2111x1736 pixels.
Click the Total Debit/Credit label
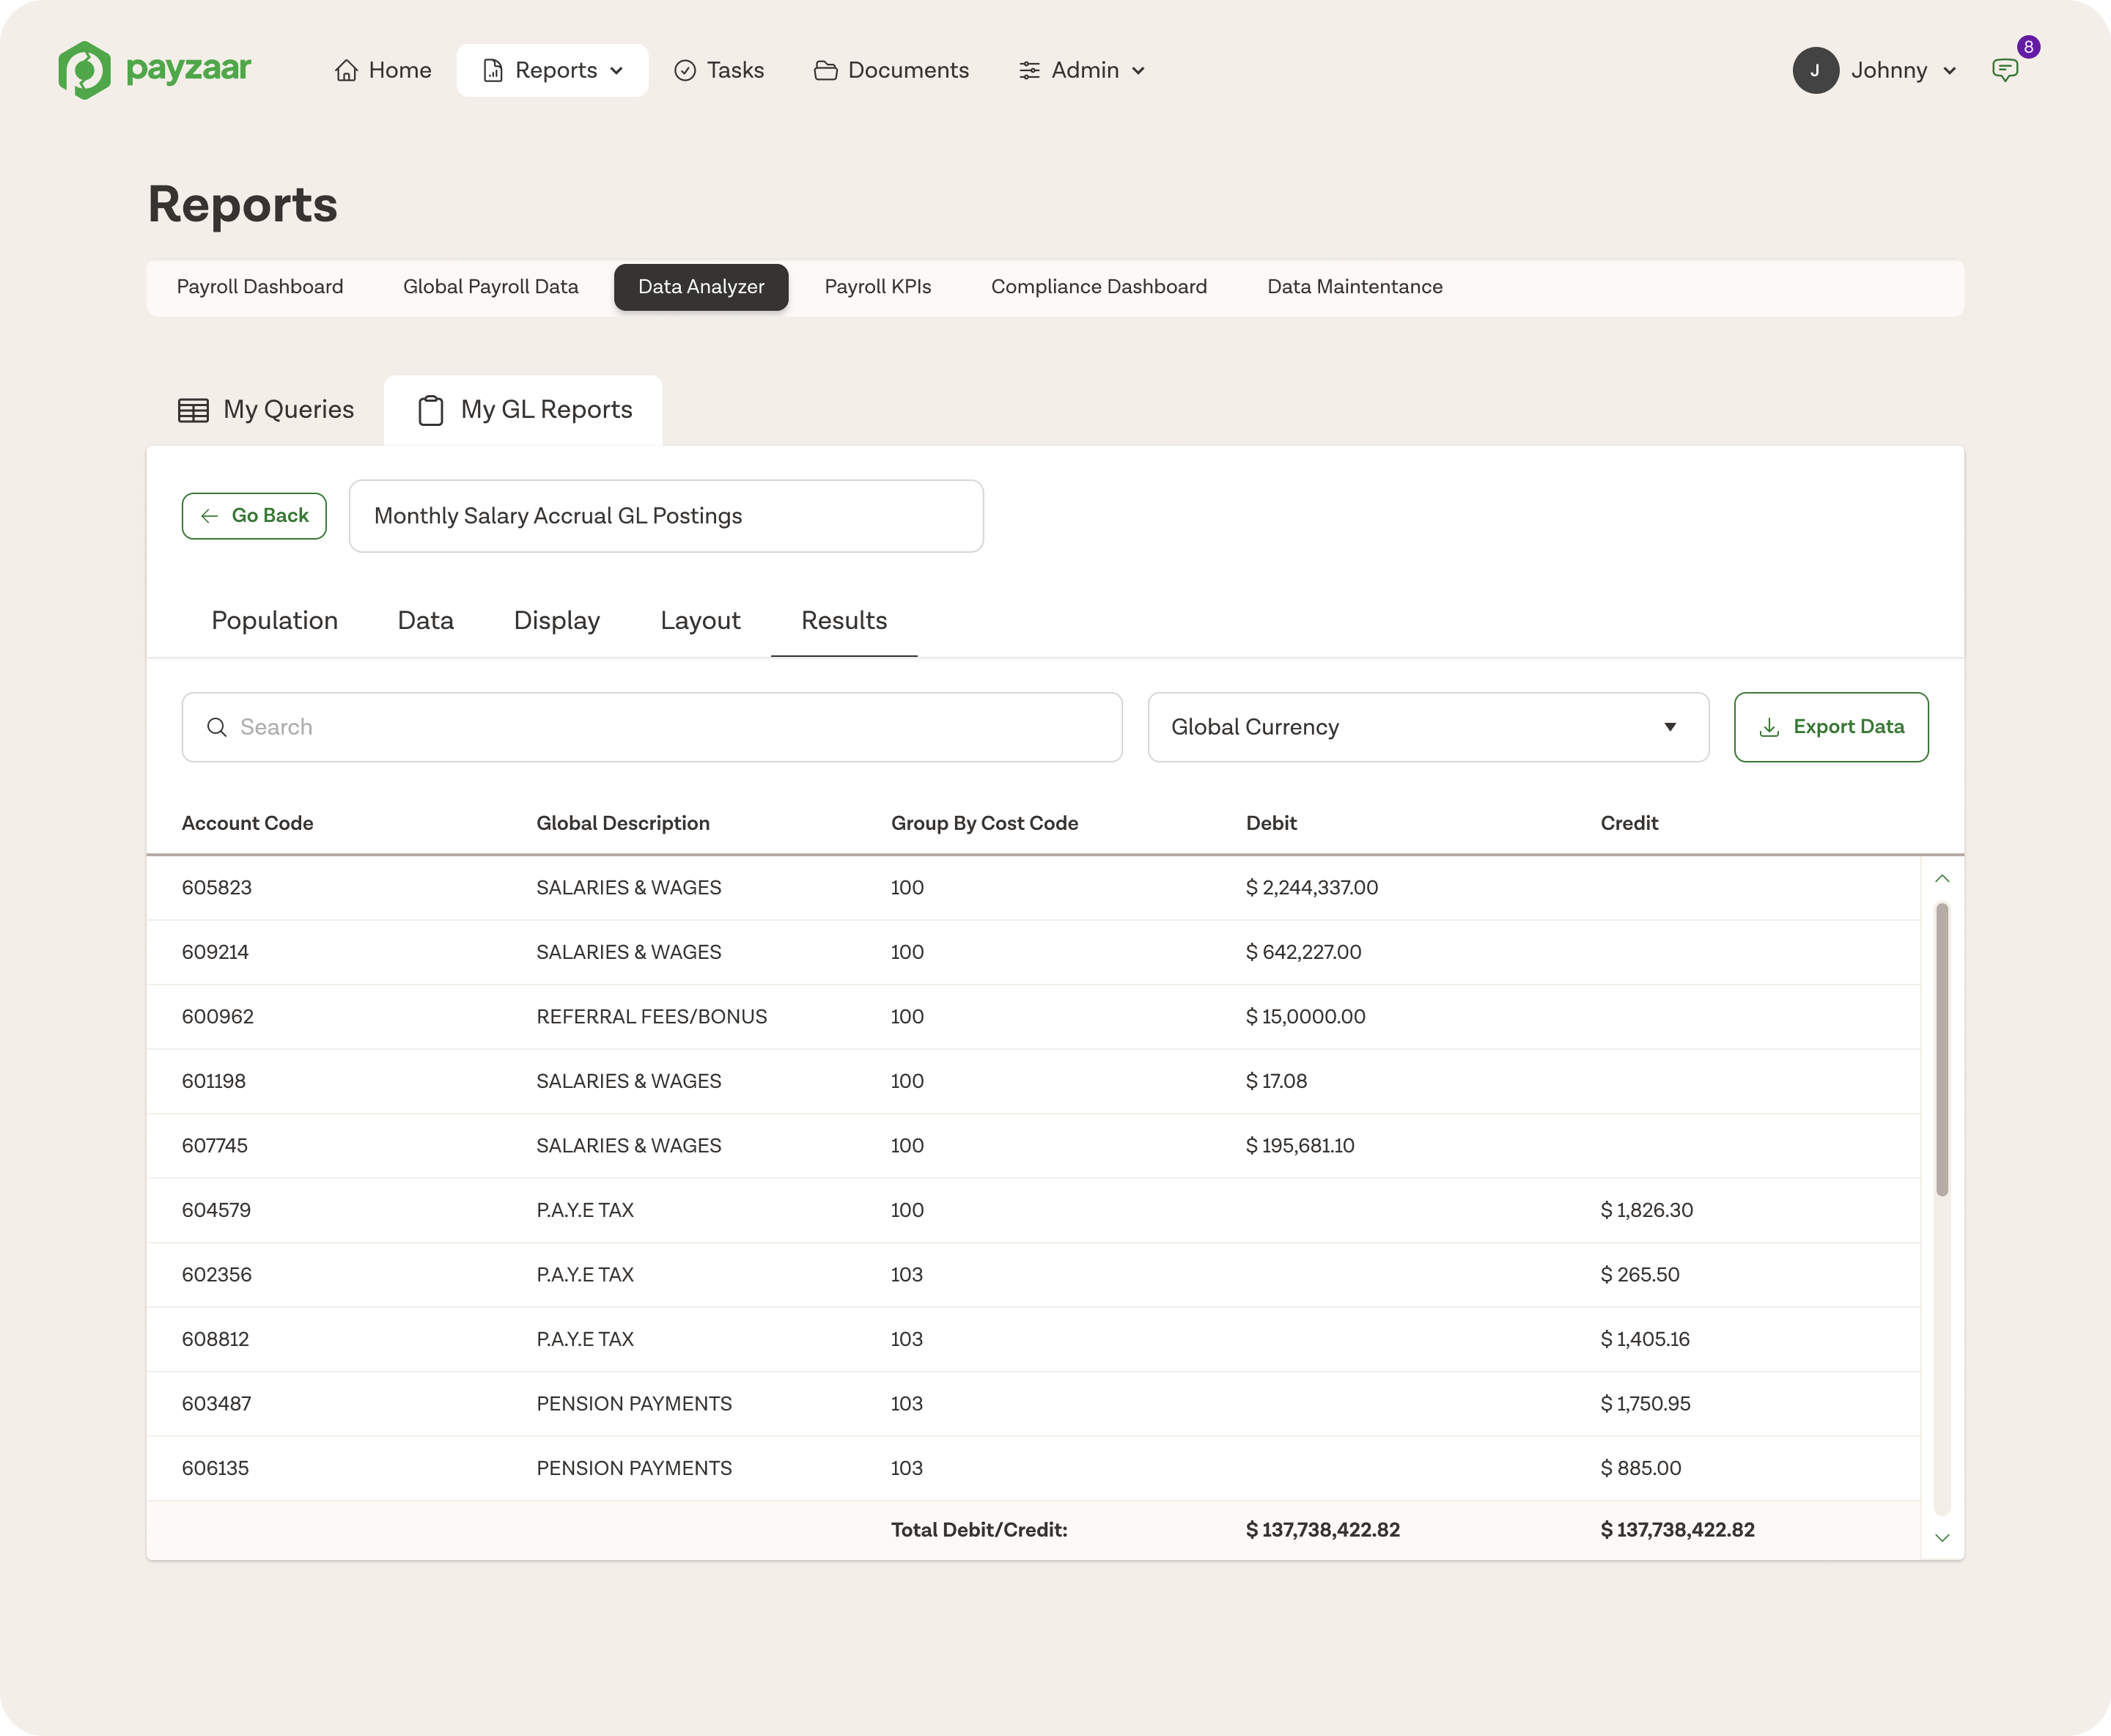click(x=979, y=1530)
